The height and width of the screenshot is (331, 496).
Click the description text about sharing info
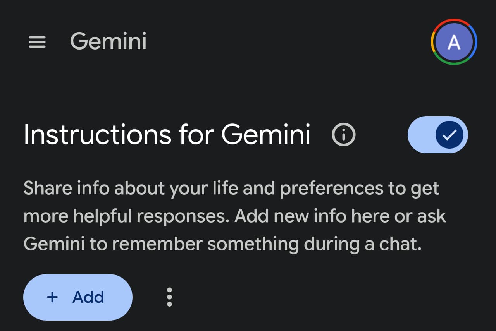coord(231,189)
